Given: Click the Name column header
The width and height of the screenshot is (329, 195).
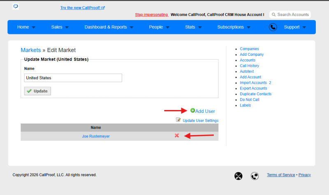Looking at the screenshot, I should pyautogui.click(x=96, y=128).
